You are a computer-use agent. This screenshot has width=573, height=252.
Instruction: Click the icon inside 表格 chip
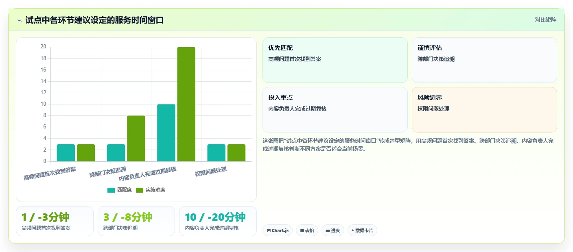point(302,231)
